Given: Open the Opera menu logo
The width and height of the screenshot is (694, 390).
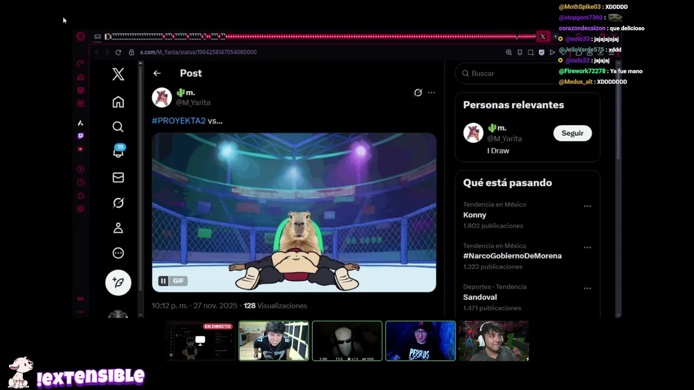Looking at the screenshot, I should [x=81, y=36].
